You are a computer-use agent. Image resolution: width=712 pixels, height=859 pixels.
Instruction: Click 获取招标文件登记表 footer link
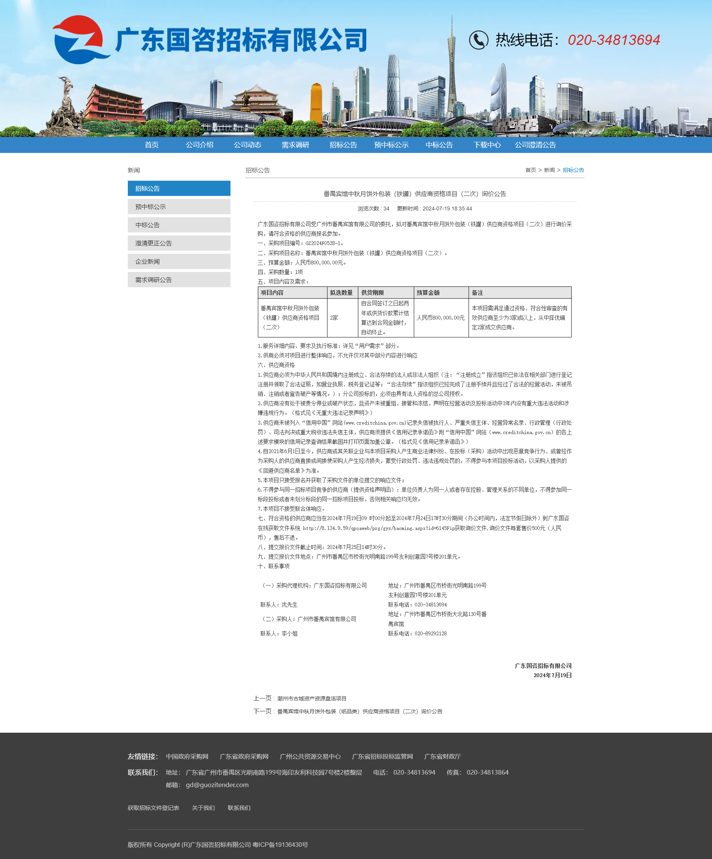153,808
